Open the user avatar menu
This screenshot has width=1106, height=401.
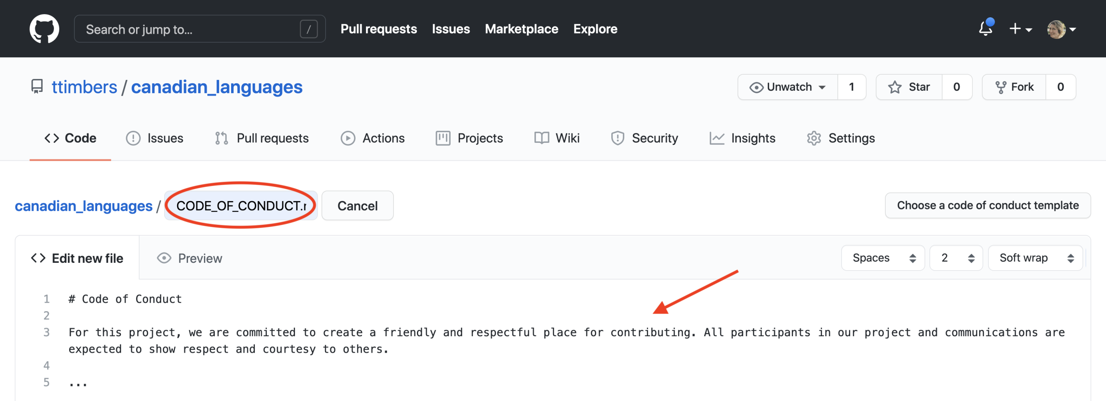click(x=1061, y=29)
